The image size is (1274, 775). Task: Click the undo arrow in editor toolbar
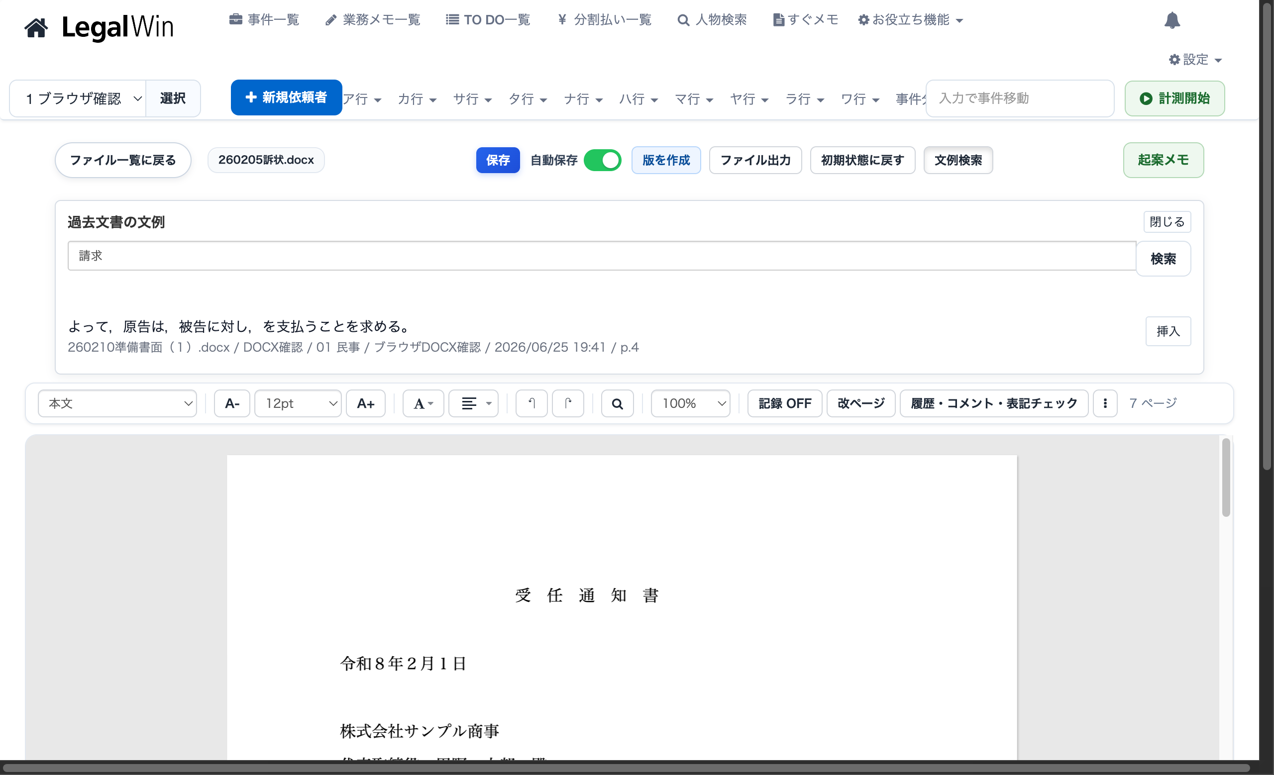(531, 403)
